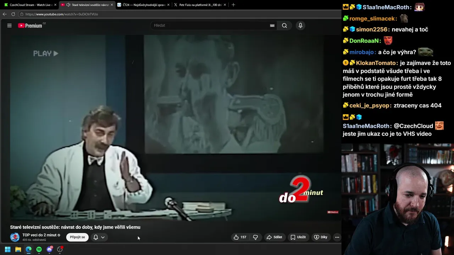This screenshot has height=255, width=454.
Task: Click the webcam feed of the streamer
Action: pos(398,199)
